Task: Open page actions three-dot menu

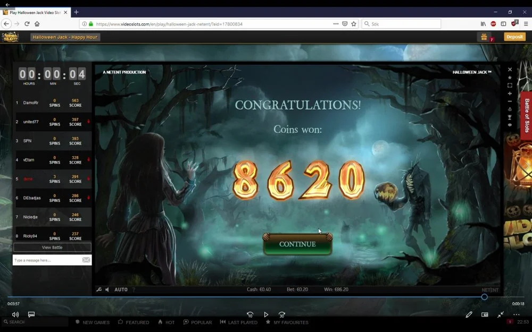Action: click(x=336, y=24)
